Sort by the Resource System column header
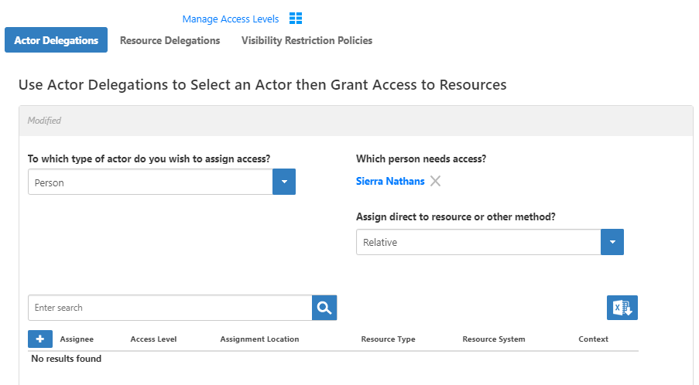This screenshot has width=699, height=385. pos(493,339)
